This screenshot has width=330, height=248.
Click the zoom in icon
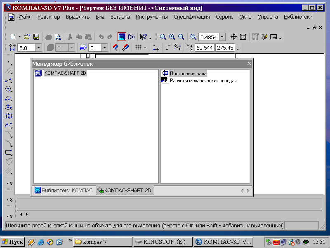click(172, 37)
